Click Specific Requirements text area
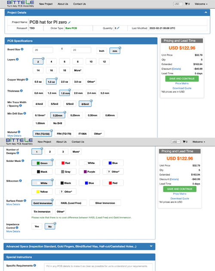215x271 pixels. (98, 267)
